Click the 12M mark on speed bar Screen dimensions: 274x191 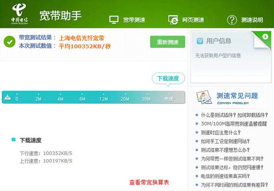pyautogui.click(x=103, y=99)
